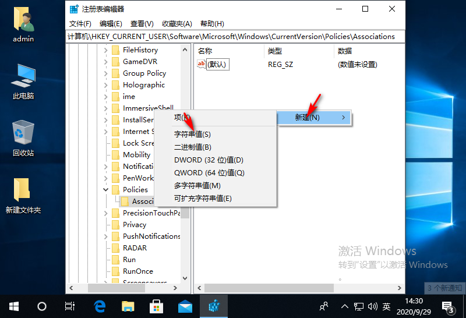Select 字符串值(S) to create a string value
Viewport: 466px width, 318px height.
(216, 135)
